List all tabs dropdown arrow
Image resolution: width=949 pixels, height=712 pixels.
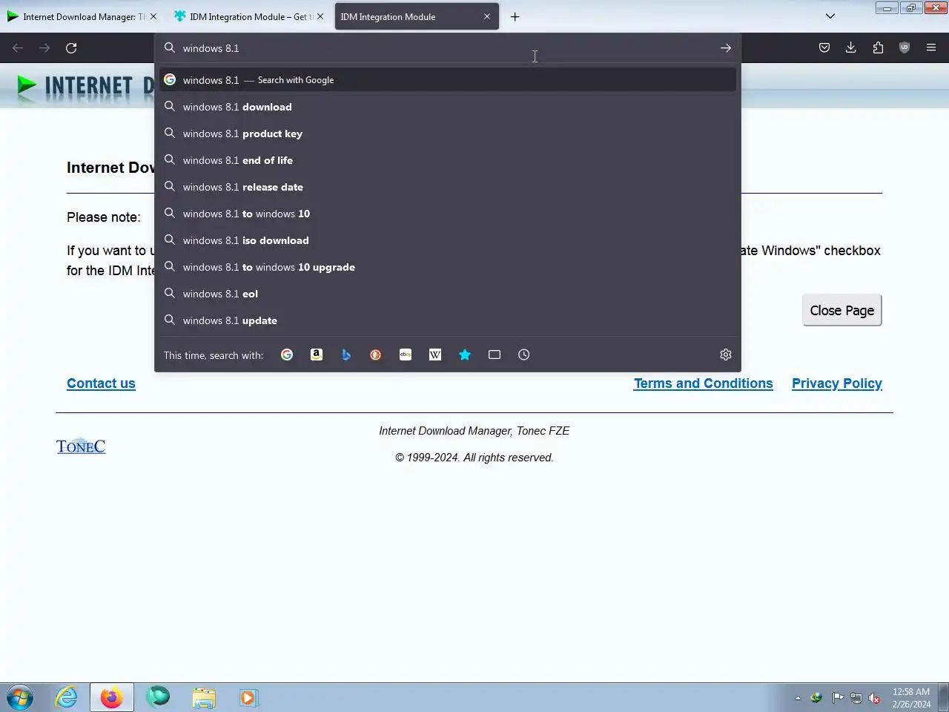830,16
